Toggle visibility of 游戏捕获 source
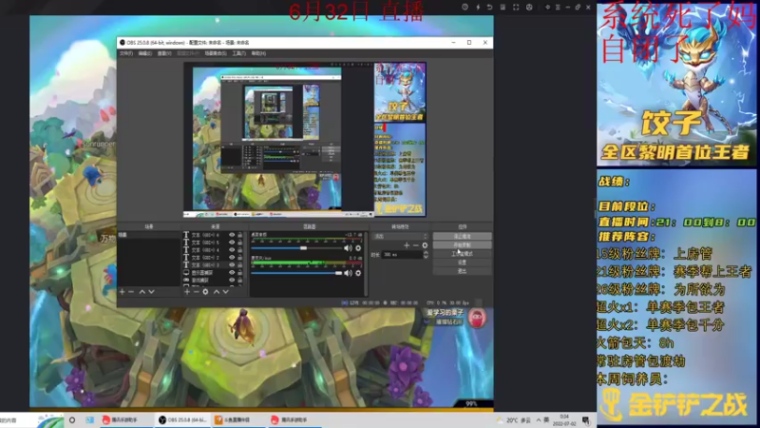Screen dimensions: 760x428 (x=232, y=280)
